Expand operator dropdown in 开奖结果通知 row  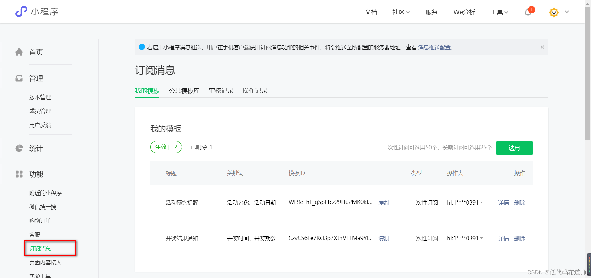482,238
